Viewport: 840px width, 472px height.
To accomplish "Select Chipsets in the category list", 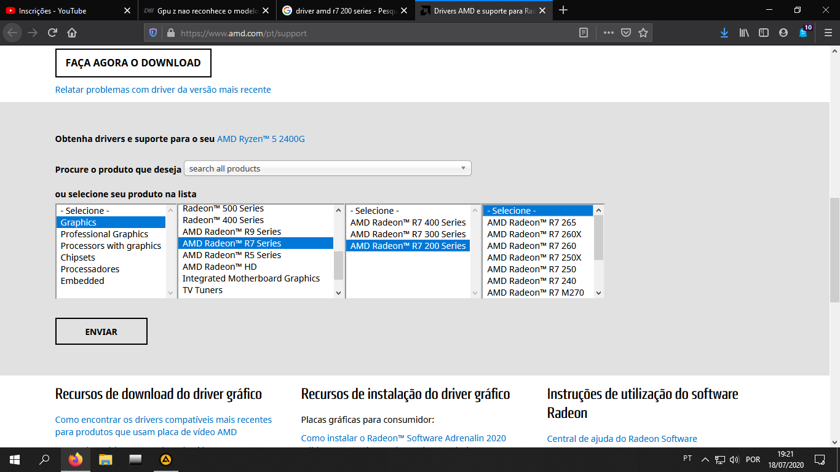I will 111,258.
